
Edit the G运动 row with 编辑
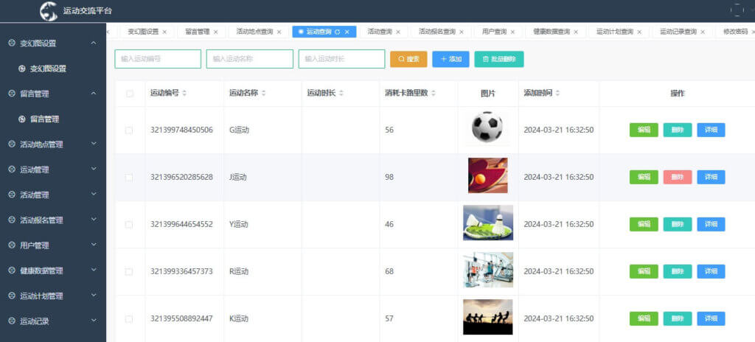644,130
